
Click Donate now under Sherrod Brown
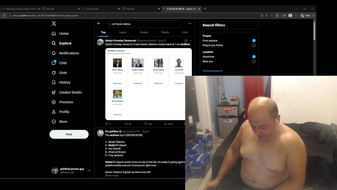pos(117,115)
